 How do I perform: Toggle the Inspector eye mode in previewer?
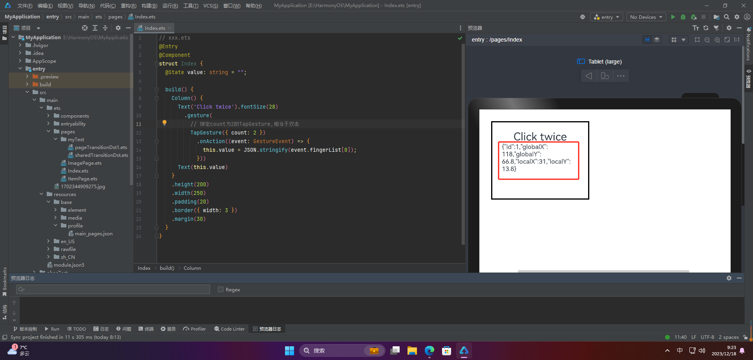pos(647,40)
